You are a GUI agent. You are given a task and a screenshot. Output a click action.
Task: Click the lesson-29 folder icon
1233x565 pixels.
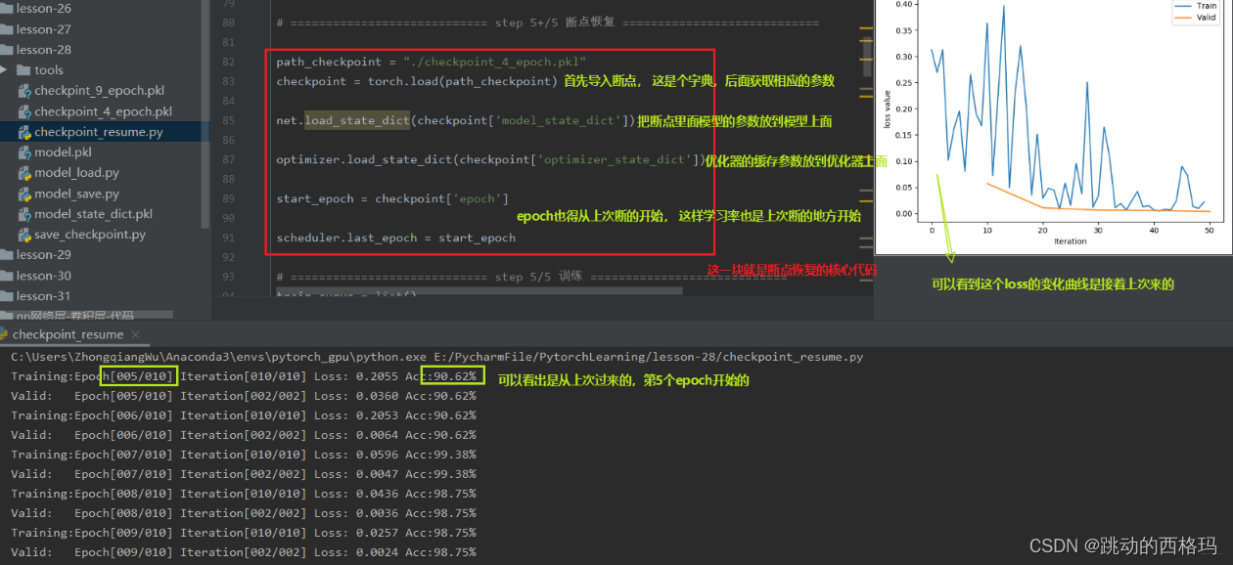[x=7, y=255]
